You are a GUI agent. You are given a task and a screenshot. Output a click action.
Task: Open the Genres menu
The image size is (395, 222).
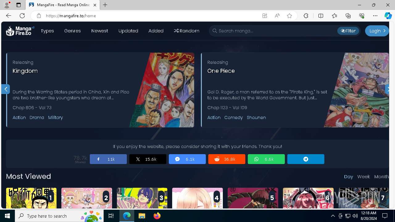point(73,31)
